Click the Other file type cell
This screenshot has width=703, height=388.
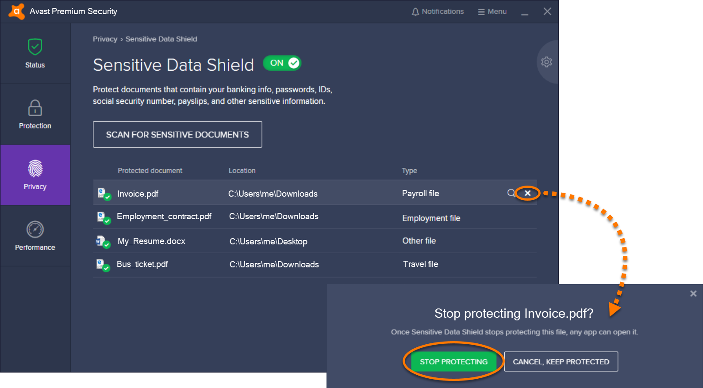click(x=419, y=240)
